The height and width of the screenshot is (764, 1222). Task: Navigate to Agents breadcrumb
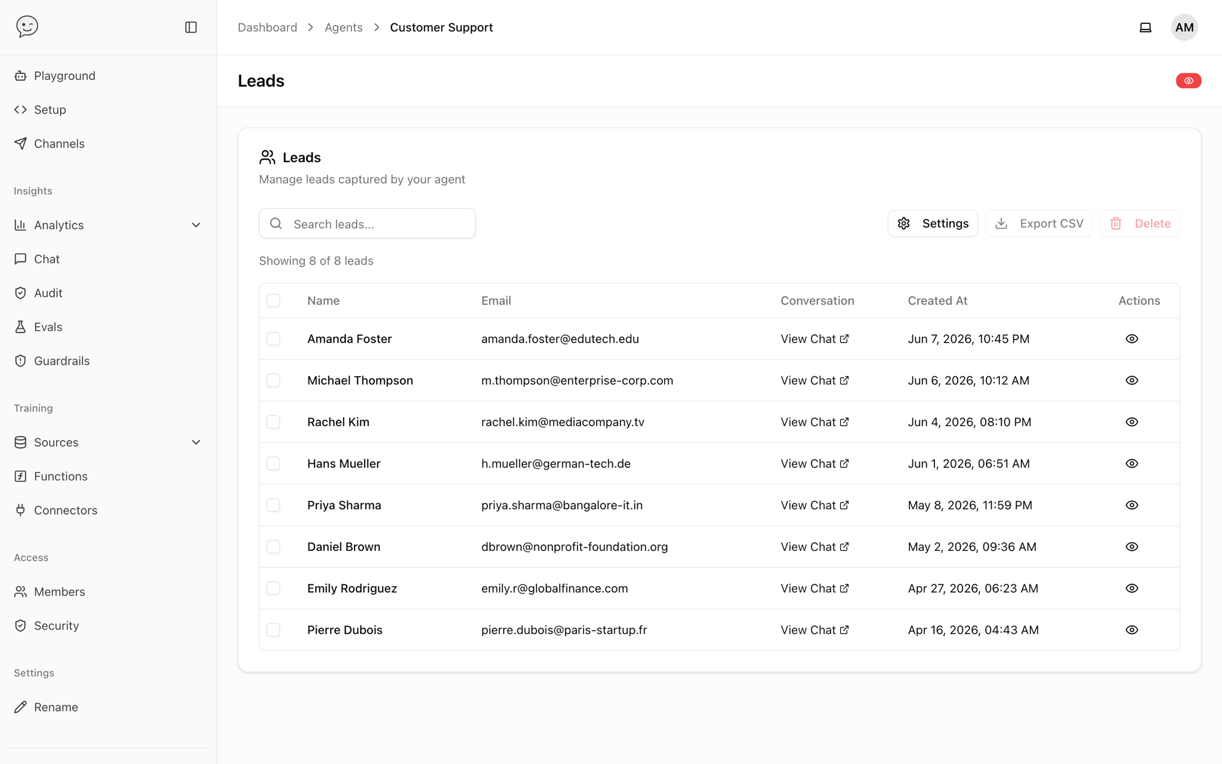click(343, 27)
